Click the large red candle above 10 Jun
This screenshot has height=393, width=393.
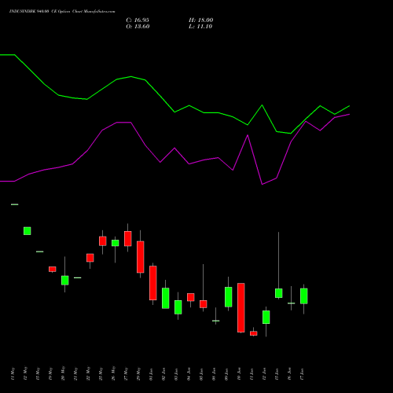pos(241,307)
